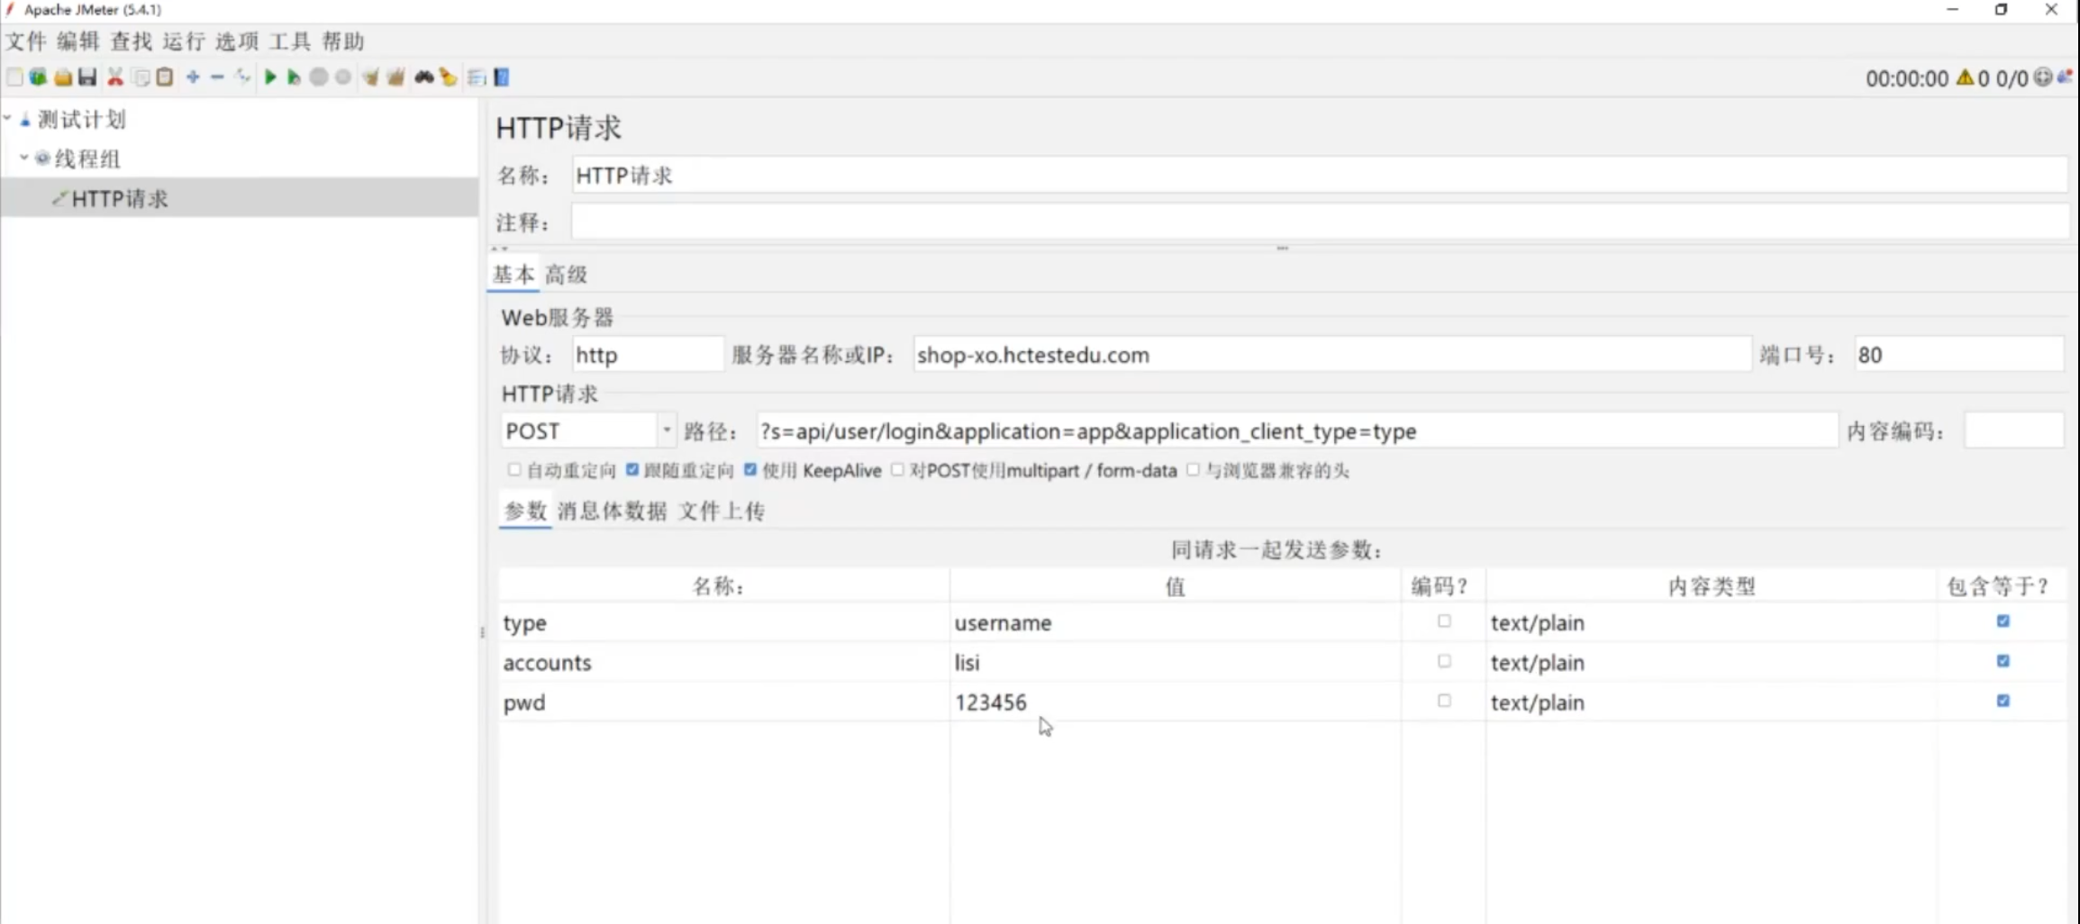Click the 端口号 field showing 80
Screen dimensions: 2080x924
(x=1959, y=355)
